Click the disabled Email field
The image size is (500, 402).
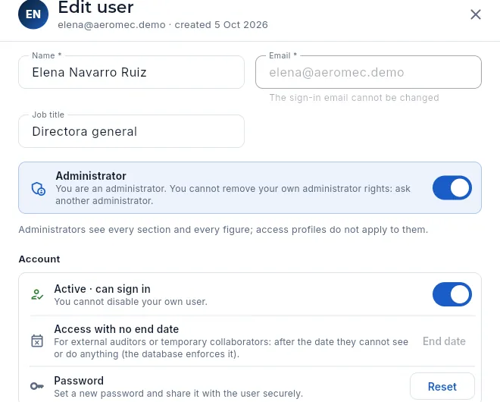[368, 72]
